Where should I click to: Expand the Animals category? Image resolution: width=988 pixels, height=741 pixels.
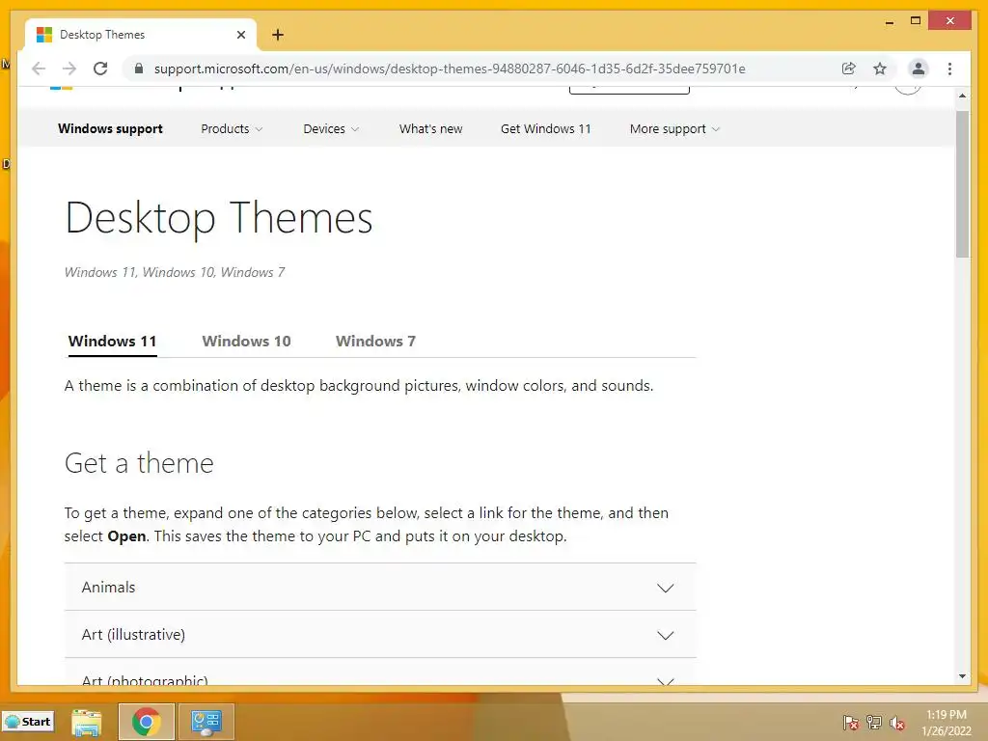pos(380,588)
